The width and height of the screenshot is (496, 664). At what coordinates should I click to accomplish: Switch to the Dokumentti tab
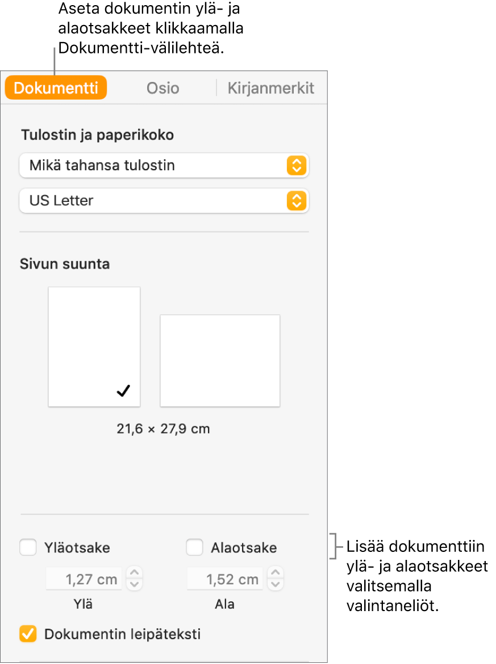point(56,88)
